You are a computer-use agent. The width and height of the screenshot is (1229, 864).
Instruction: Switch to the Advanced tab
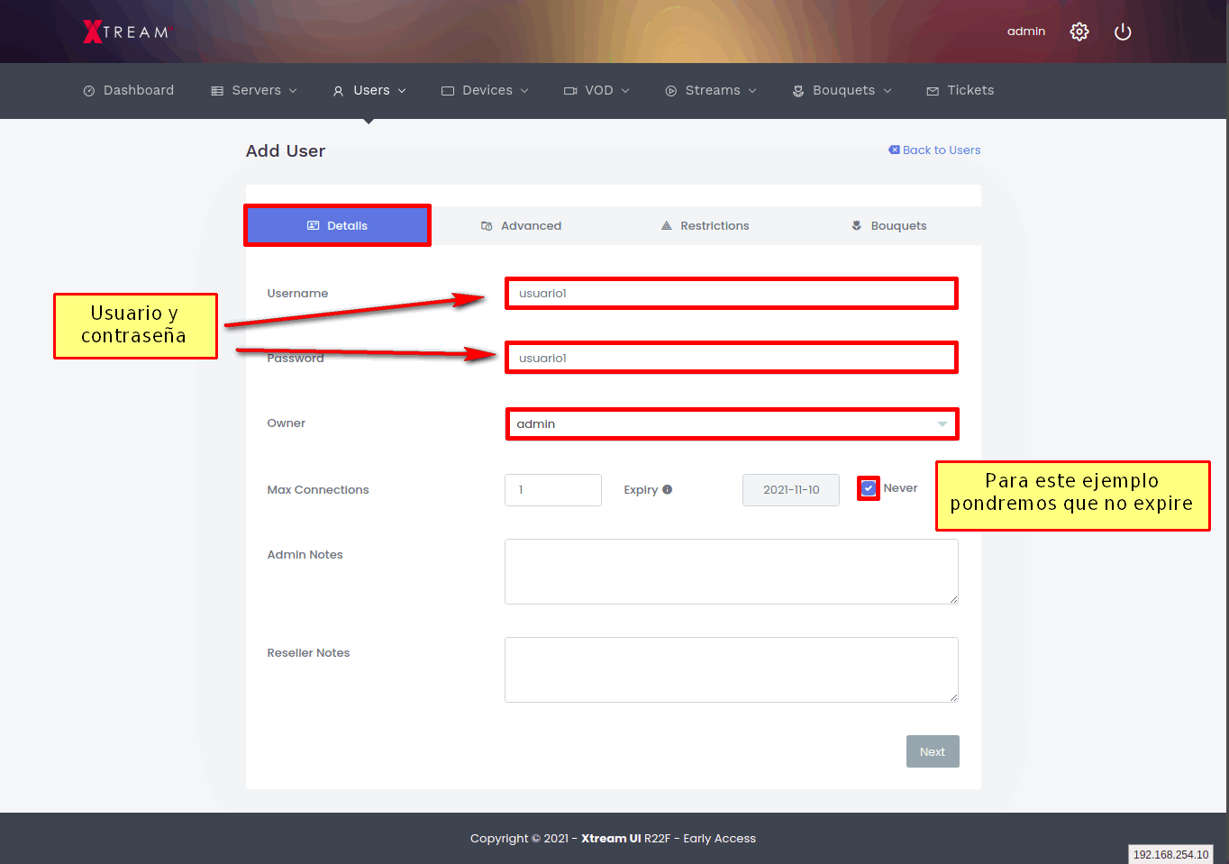[522, 226]
